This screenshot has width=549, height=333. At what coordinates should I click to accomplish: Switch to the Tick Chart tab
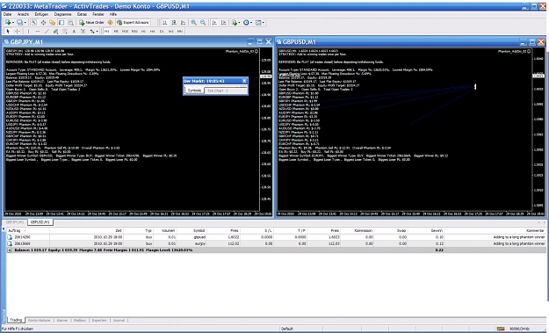click(x=215, y=90)
